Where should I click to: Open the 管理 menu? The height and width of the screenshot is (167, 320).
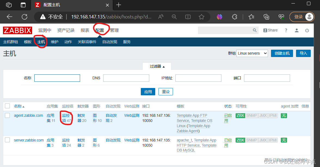(x=114, y=30)
